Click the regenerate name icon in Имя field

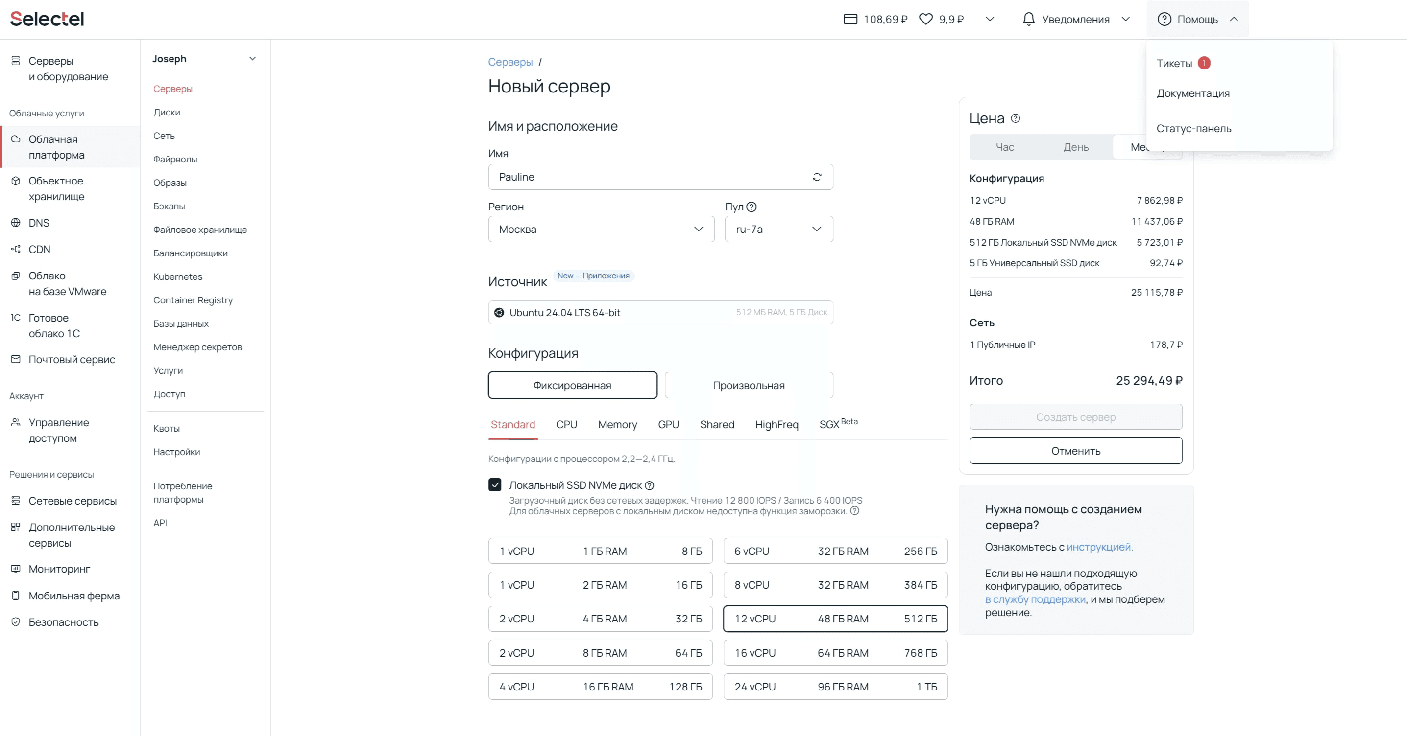[817, 177]
